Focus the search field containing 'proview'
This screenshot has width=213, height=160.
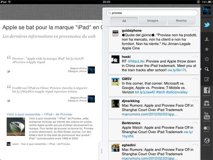click(152, 13)
